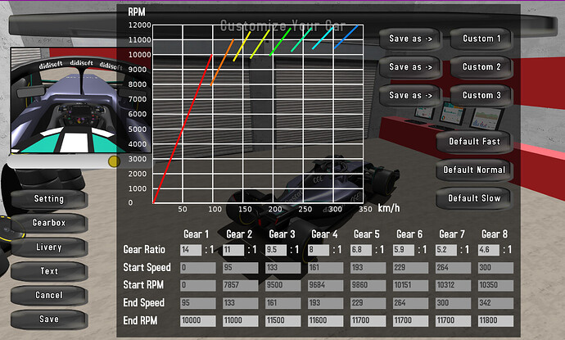Click Gear 8 End Speed value 342
This screenshot has width=565, height=340.
(495, 303)
